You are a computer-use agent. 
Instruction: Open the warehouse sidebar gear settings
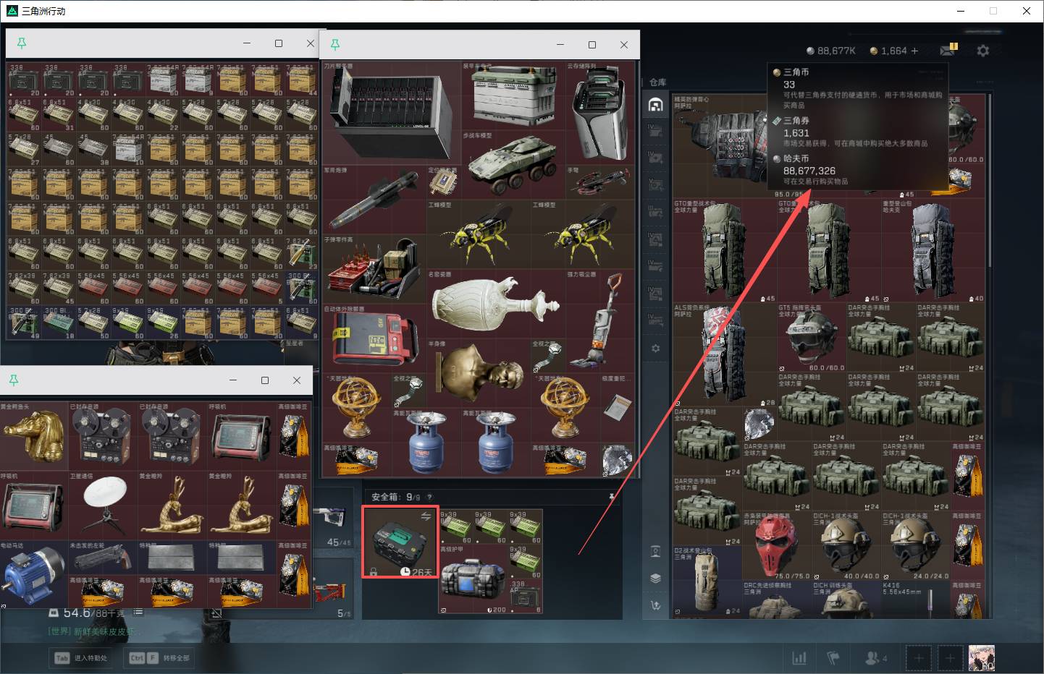pyautogui.click(x=655, y=348)
